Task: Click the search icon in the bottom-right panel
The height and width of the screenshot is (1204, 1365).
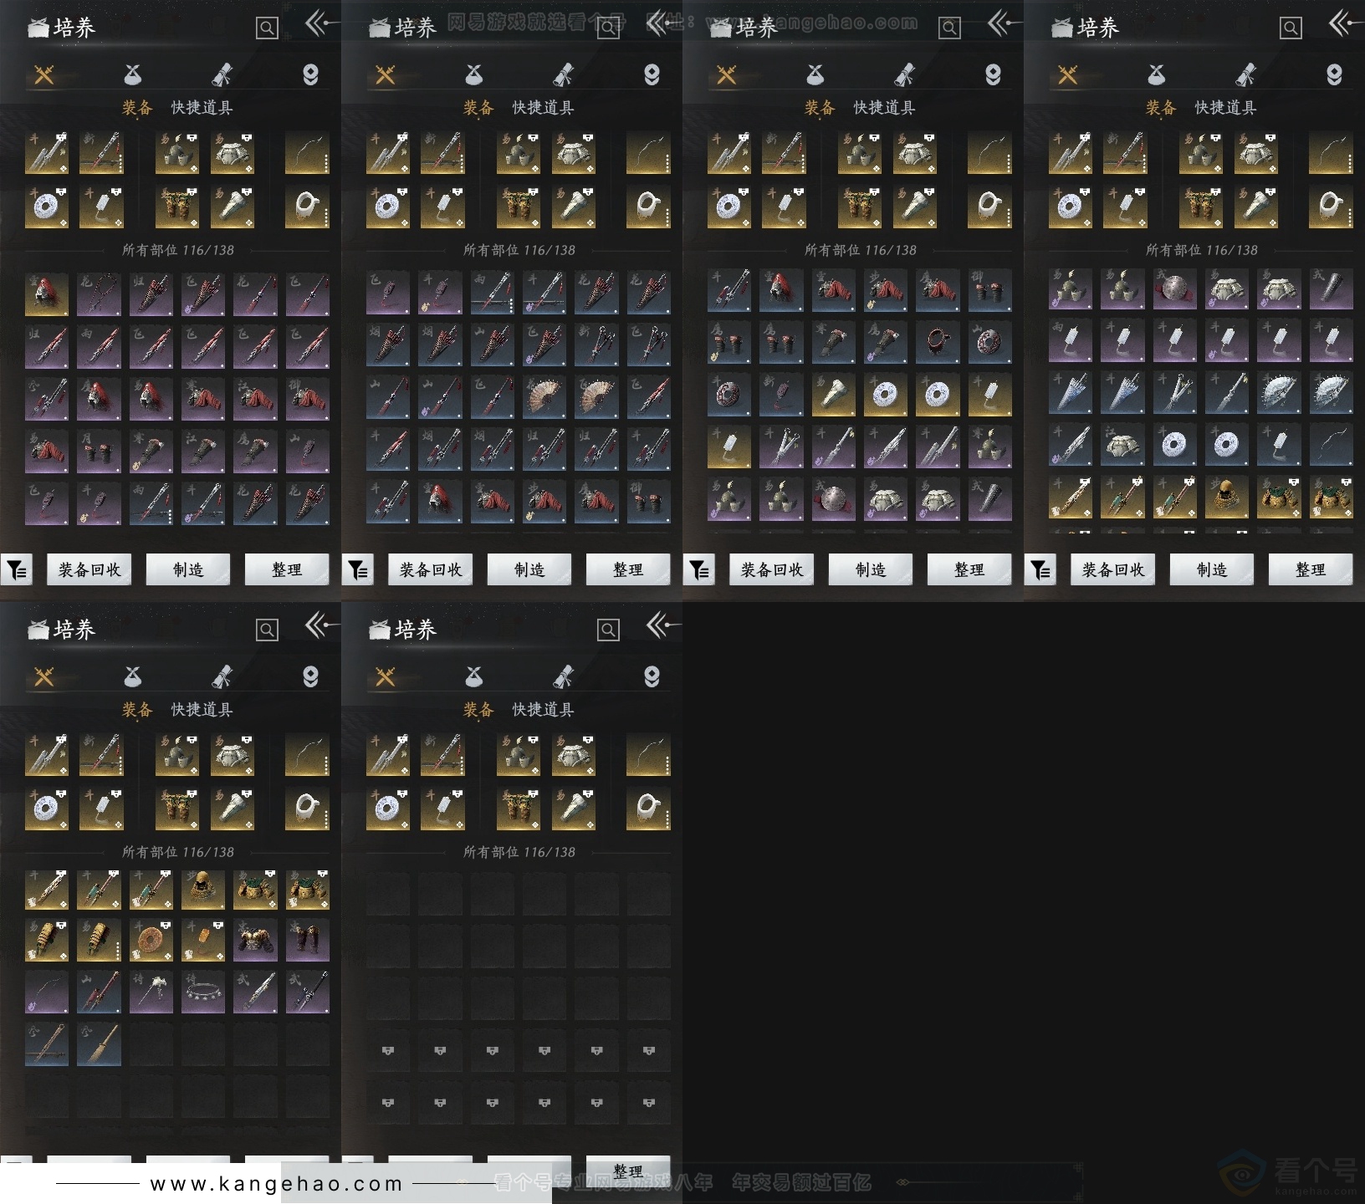Action: pyautogui.click(x=608, y=630)
